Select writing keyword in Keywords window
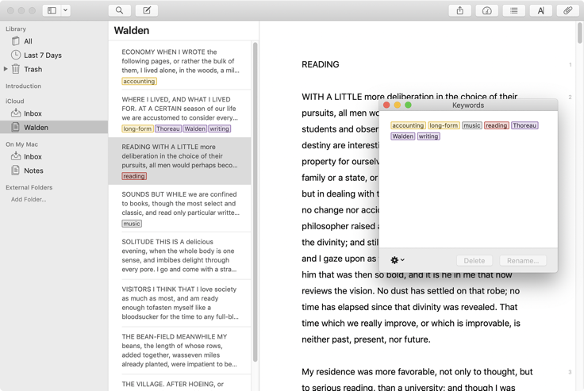The height and width of the screenshot is (391, 584). pos(428,136)
